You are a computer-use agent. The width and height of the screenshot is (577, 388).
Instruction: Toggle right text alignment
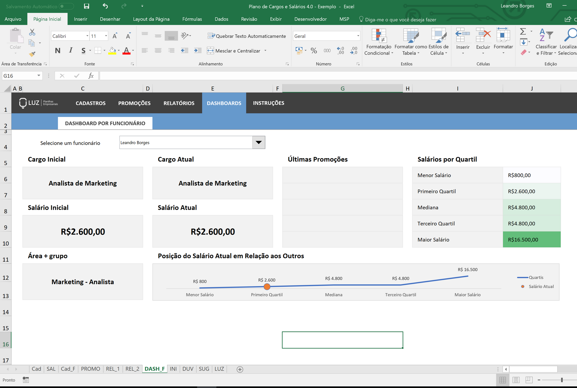pyautogui.click(x=171, y=50)
